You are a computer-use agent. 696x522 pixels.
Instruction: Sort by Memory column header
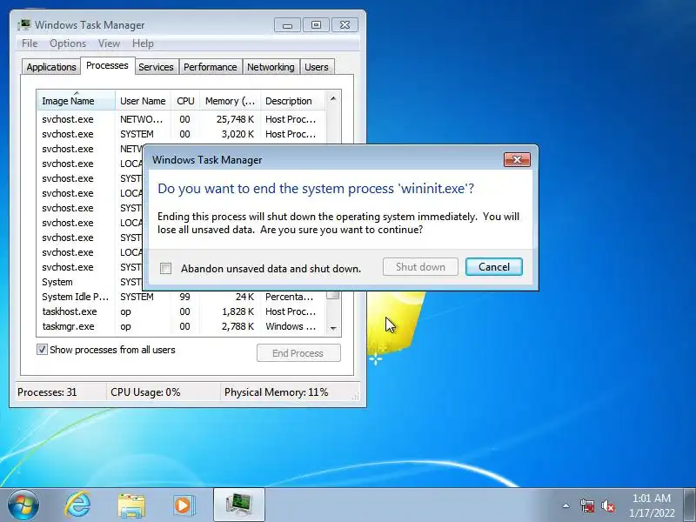tap(230, 101)
